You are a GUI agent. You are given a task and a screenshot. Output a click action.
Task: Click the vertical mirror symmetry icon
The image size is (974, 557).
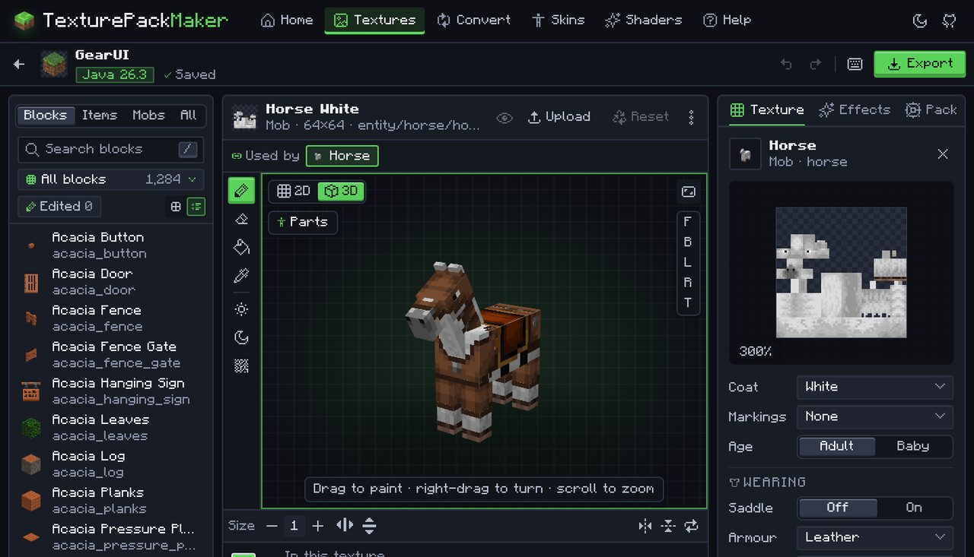click(369, 525)
